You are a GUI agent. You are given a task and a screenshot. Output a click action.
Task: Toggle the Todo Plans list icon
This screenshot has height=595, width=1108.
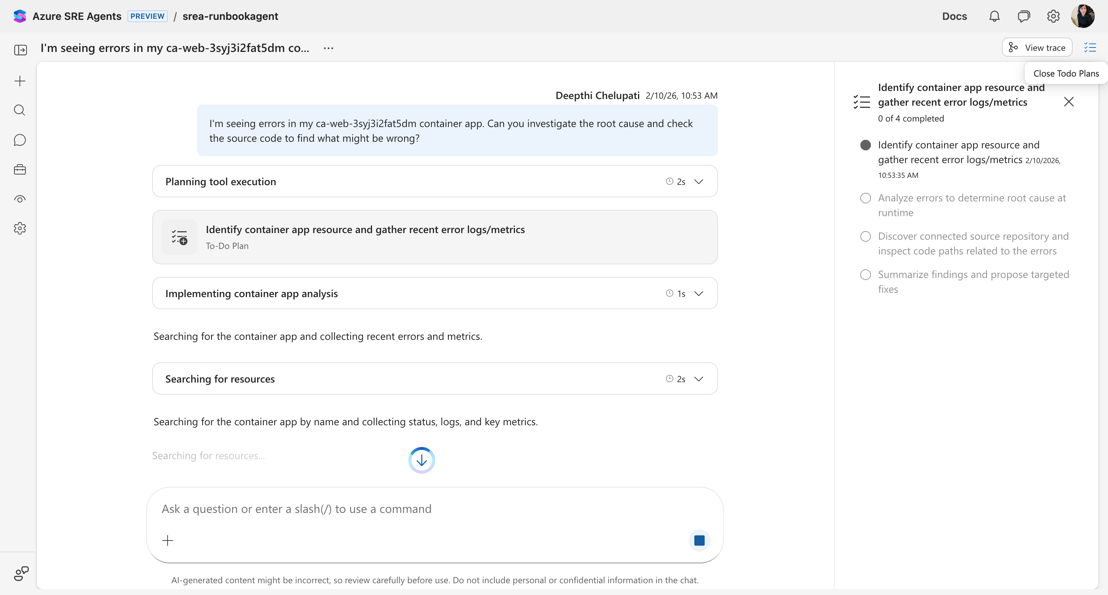click(1090, 47)
